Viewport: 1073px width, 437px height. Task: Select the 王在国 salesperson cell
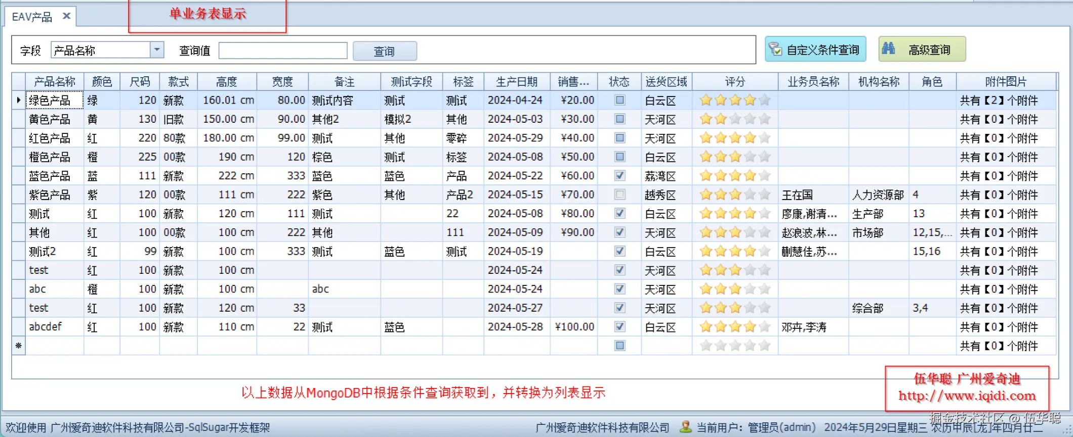(813, 195)
